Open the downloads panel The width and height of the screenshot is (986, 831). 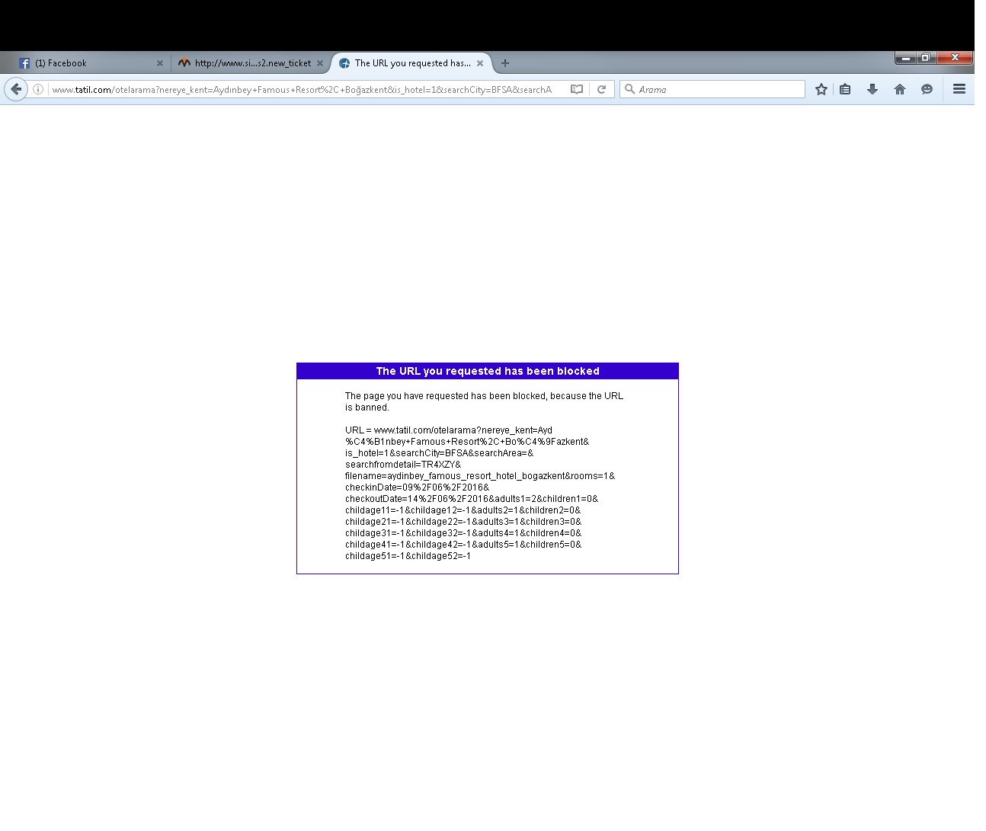[x=872, y=89]
